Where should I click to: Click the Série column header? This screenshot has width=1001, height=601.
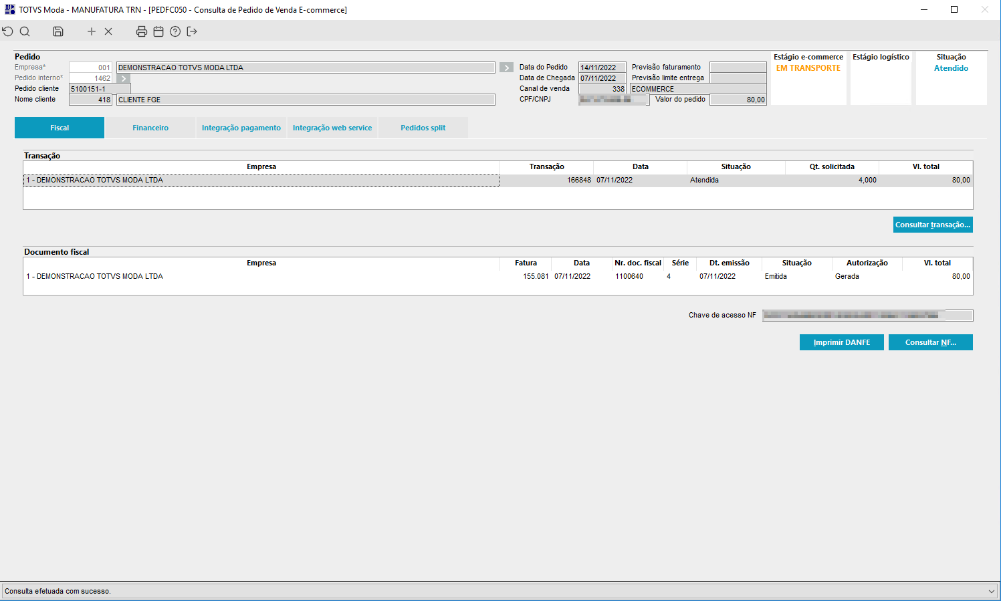(680, 263)
